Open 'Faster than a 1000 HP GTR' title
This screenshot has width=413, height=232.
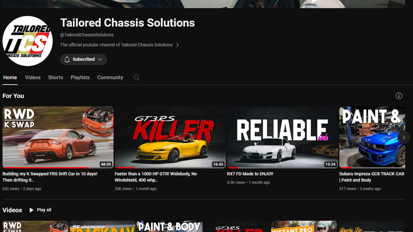(156, 177)
